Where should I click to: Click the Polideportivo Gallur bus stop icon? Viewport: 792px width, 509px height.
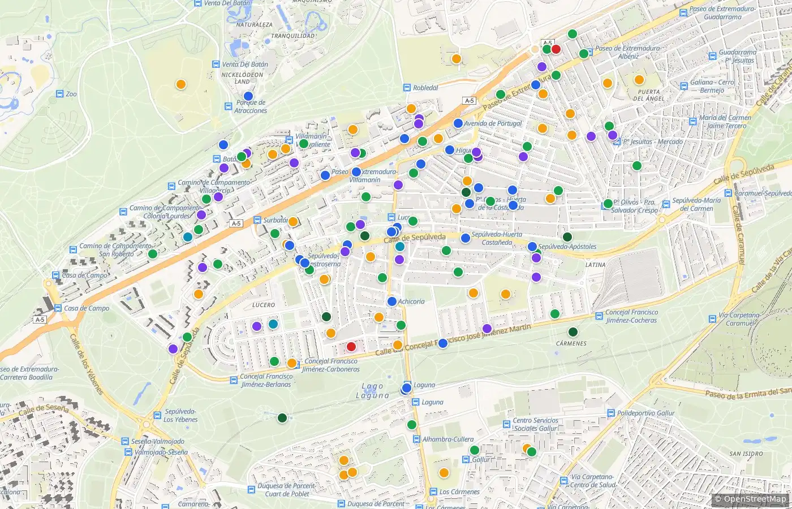click(611, 413)
